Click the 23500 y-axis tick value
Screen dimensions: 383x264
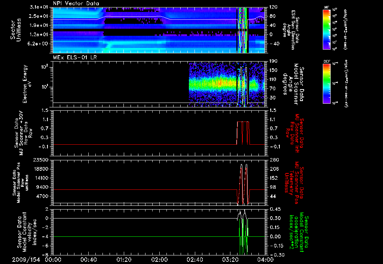coord(41,160)
